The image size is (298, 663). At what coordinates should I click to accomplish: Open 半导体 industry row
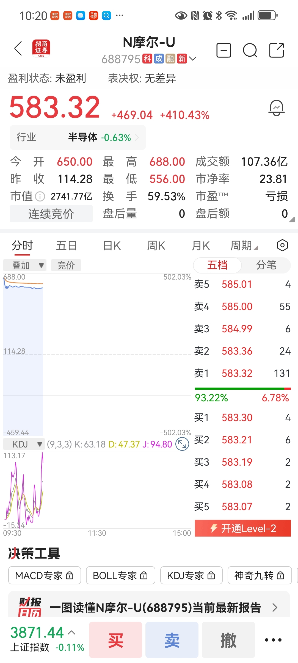(78, 137)
